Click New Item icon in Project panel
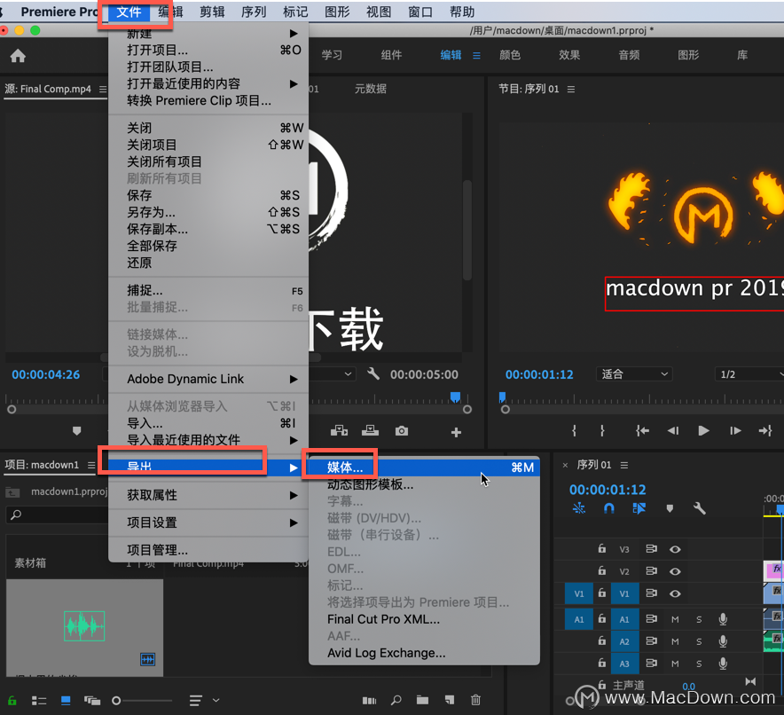 coord(450,700)
